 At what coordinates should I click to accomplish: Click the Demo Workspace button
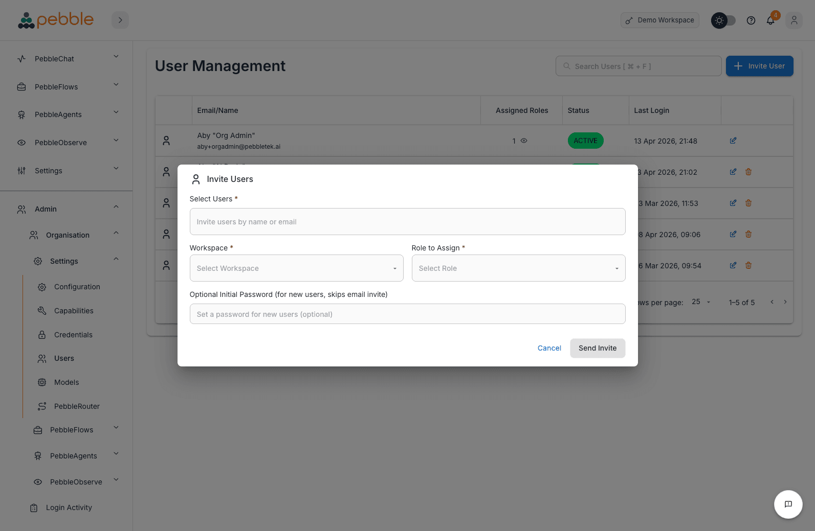click(x=660, y=20)
